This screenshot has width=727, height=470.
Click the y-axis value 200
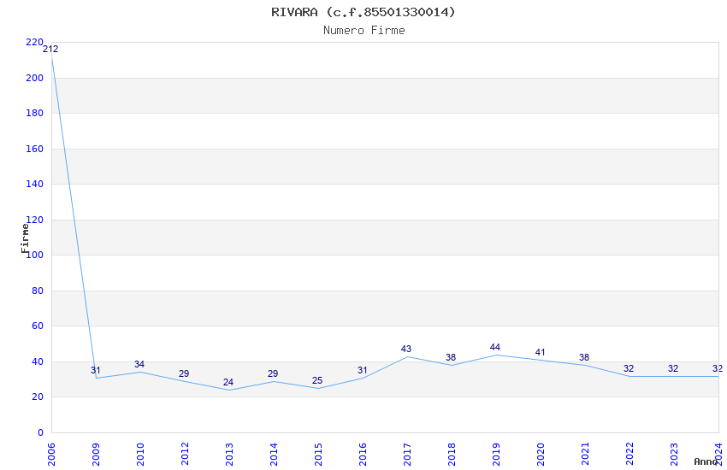[35, 79]
